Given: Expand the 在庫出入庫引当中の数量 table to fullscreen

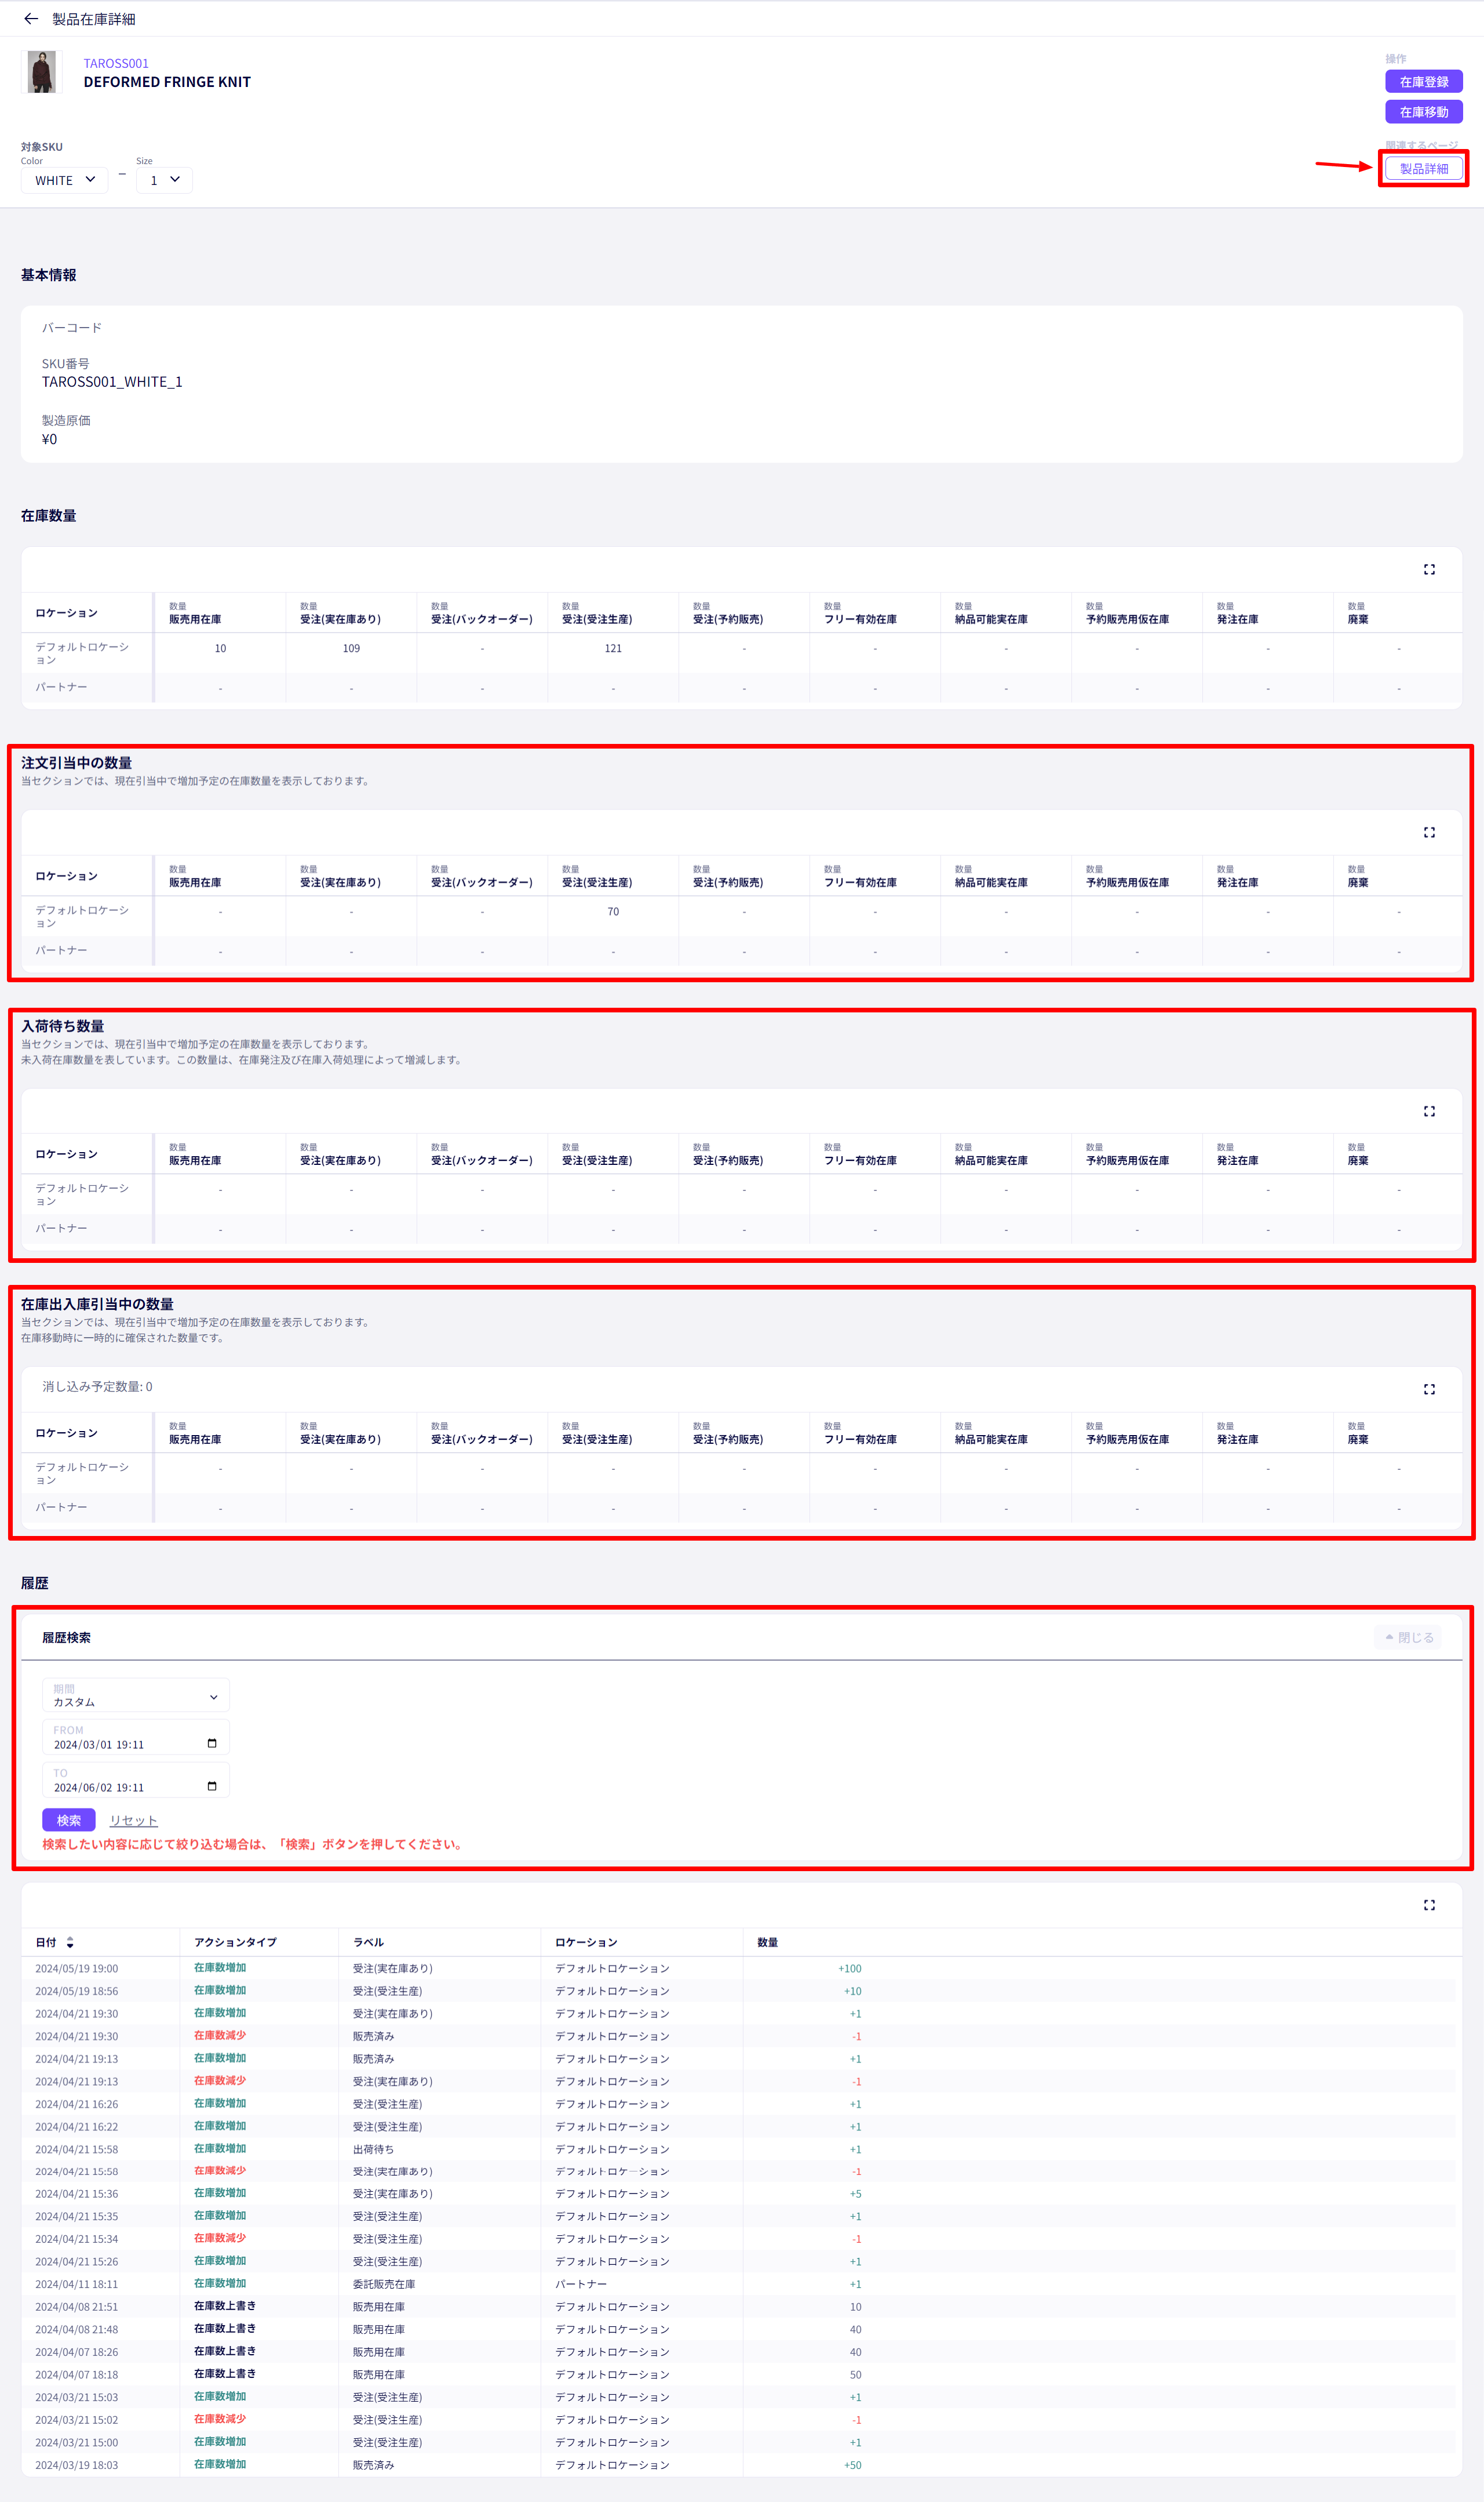Looking at the screenshot, I should coord(1429,1389).
